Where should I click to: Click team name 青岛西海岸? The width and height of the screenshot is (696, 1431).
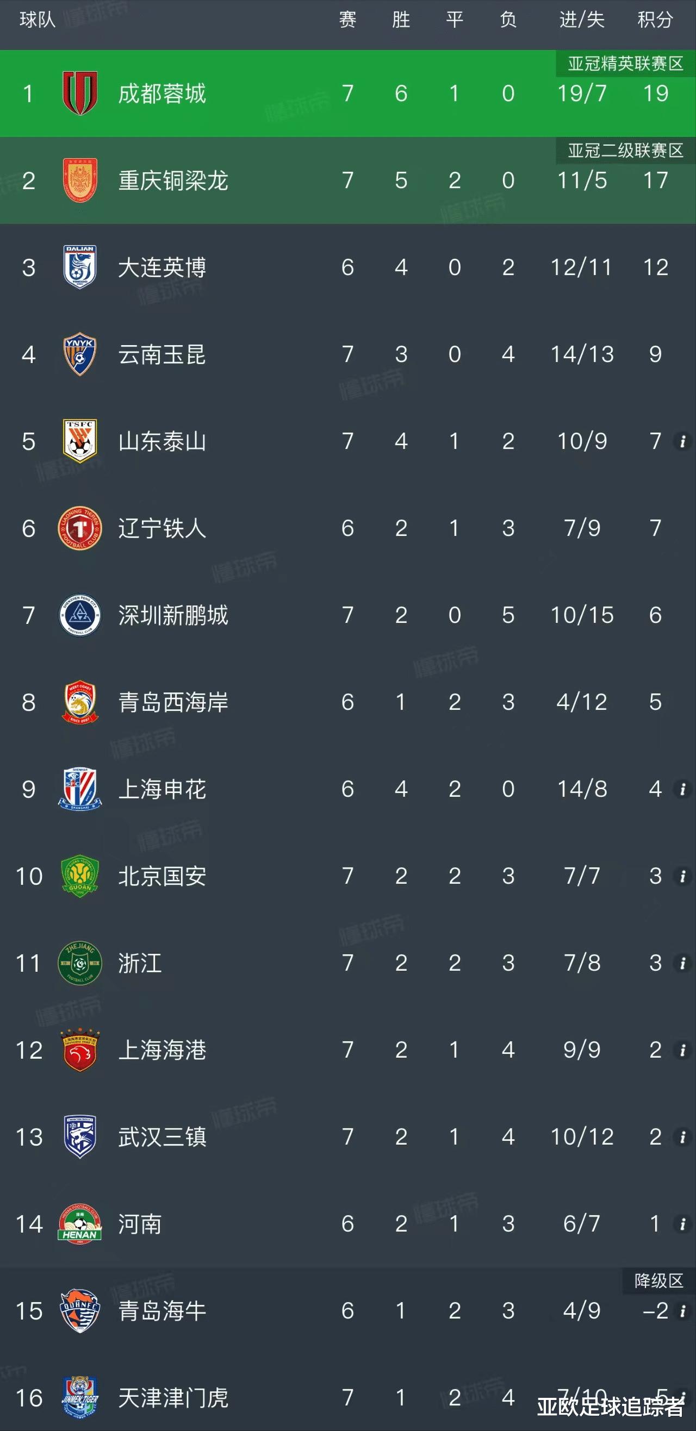[x=173, y=702]
